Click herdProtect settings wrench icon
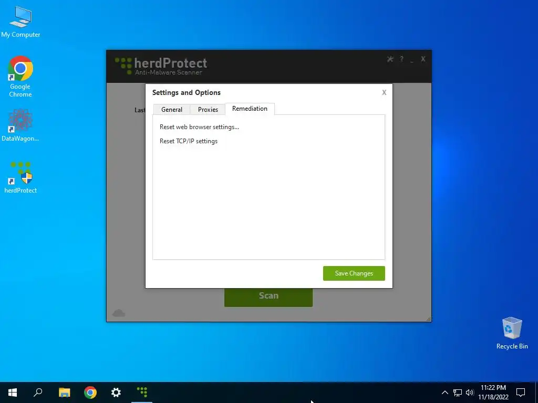The height and width of the screenshot is (403, 538). coord(390,59)
